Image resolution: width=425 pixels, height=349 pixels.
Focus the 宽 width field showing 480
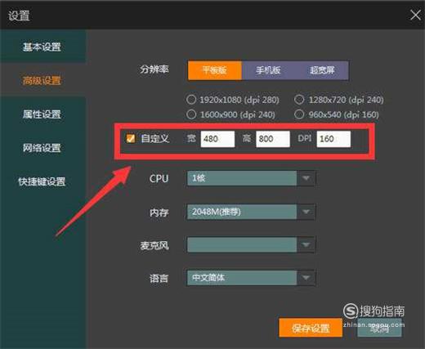click(x=217, y=139)
